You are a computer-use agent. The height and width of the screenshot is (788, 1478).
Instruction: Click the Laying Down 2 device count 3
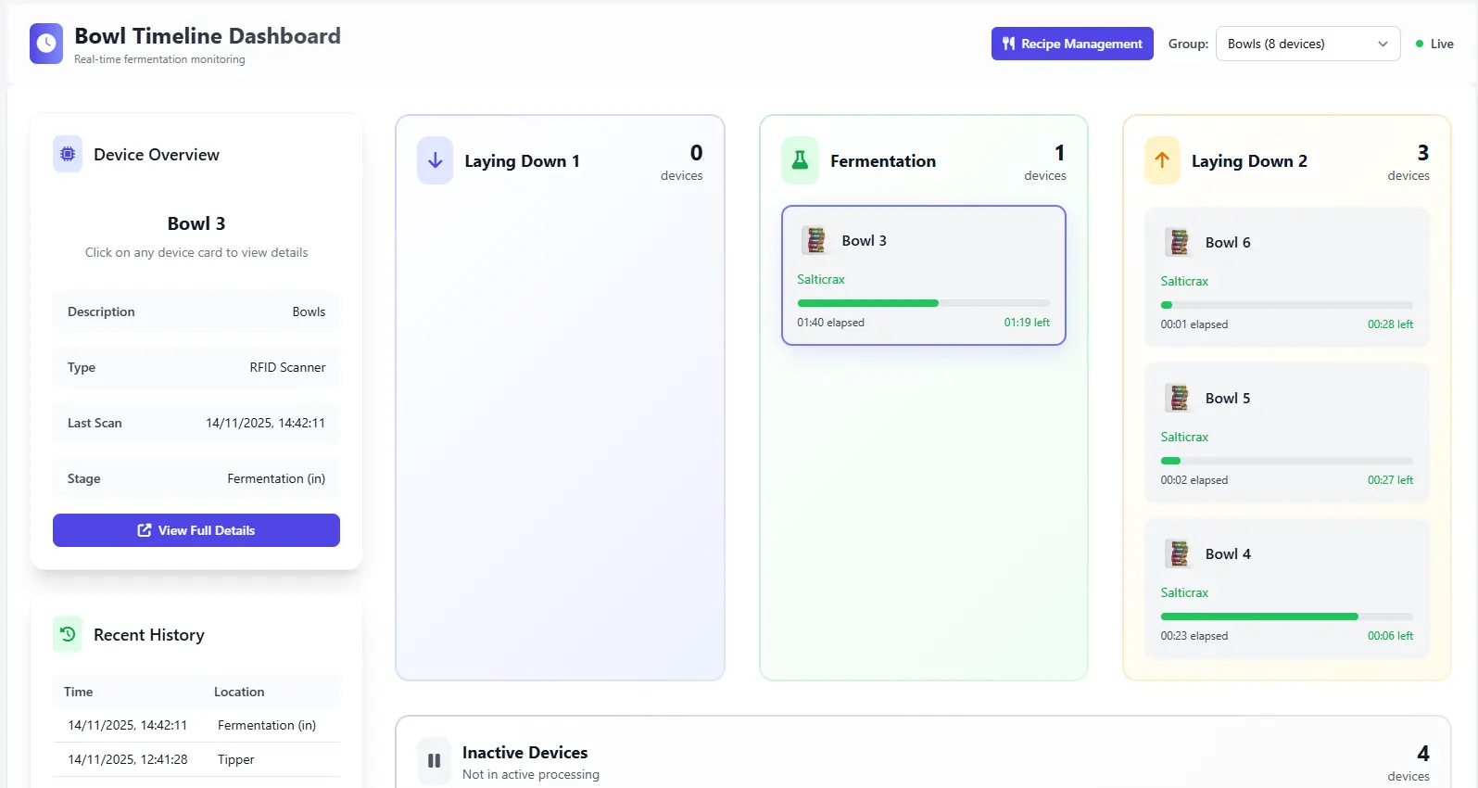point(1422,152)
